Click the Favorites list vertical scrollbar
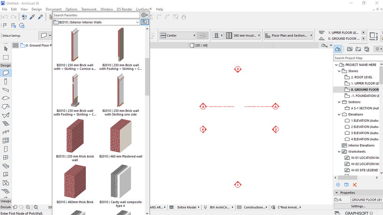This screenshot has height=215, width=383. tap(147, 77)
